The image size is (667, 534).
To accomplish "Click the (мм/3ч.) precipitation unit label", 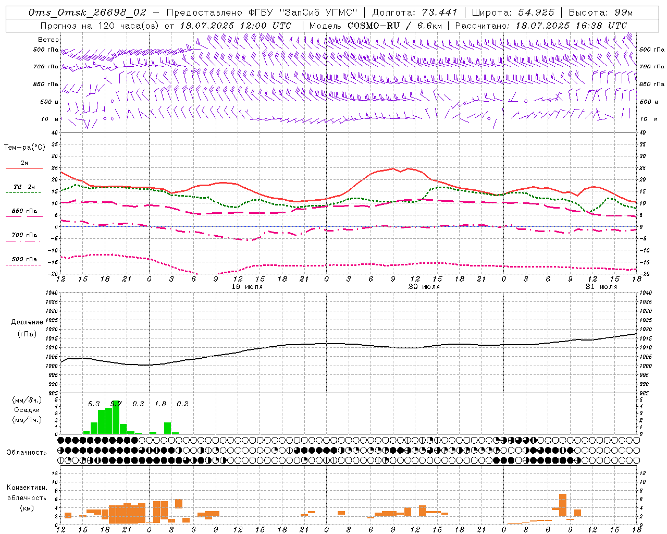I will tap(27, 400).
